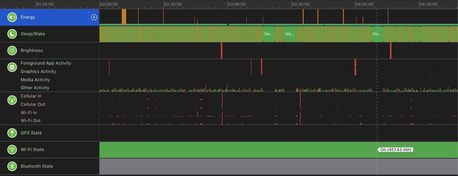Select the Foreground App Activity label
The image size is (458, 176).
point(46,63)
